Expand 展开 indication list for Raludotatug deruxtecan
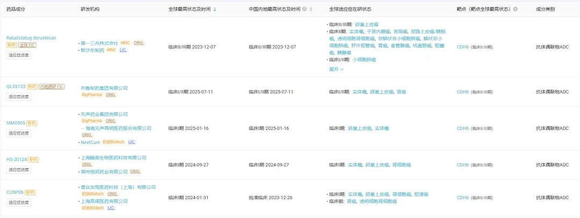Image resolution: width=580 pixels, height=218 pixels. coord(336,69)
